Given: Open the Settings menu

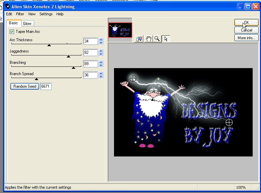Looking at the screenshot, I should [x=46, y=14].
